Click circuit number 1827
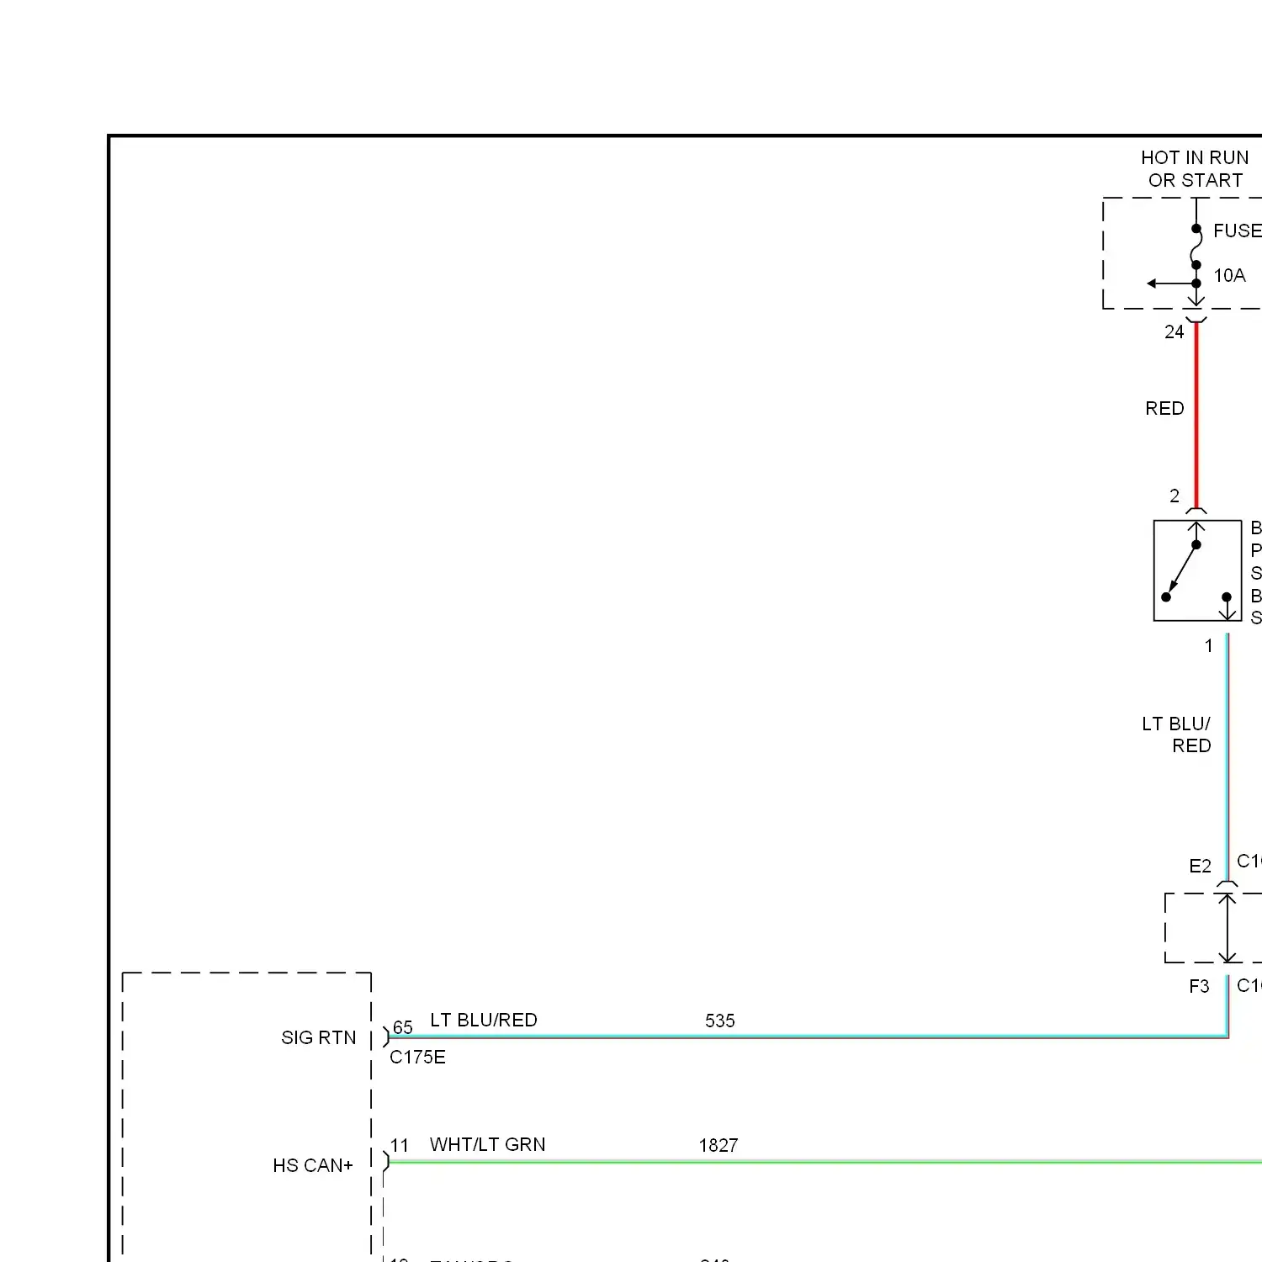The image size is (1262, 1262). point(718,1146)
